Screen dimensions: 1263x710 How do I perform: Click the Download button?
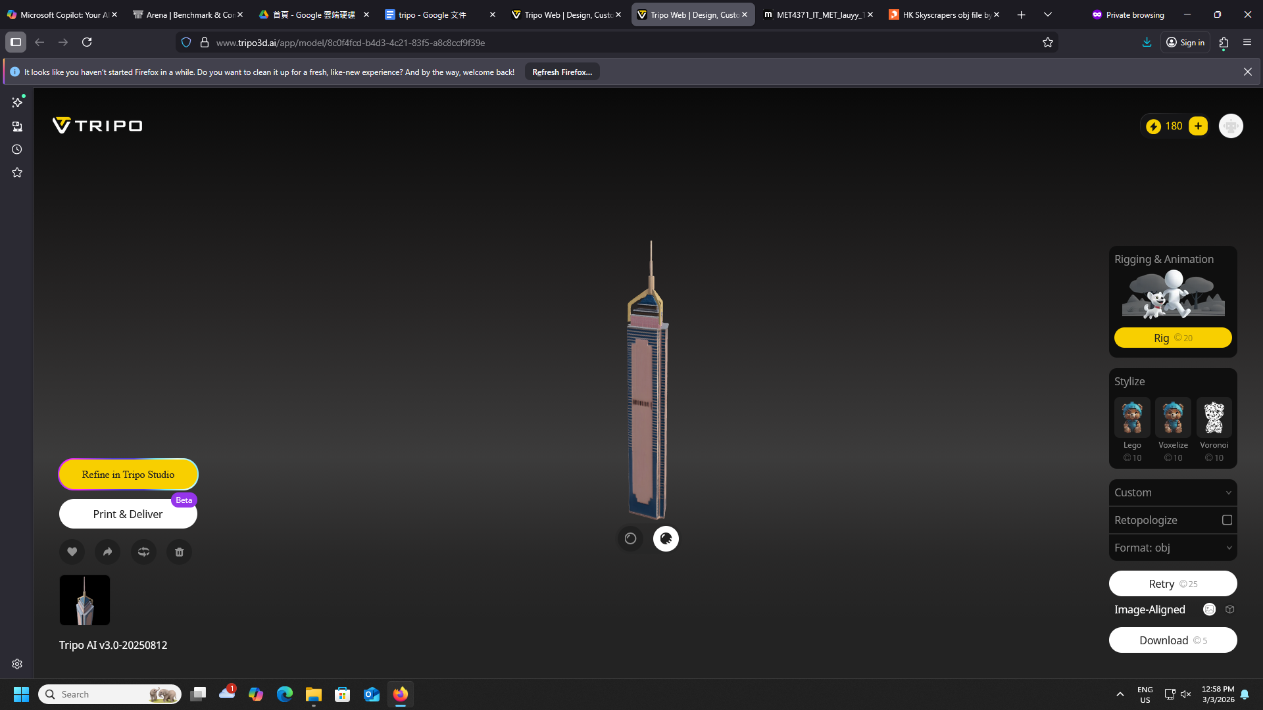pyautogui.click(x=1173, y=640)
